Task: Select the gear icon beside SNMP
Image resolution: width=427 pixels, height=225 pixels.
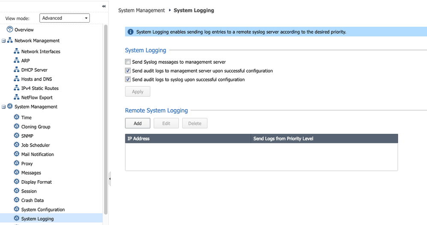Action: pyautogui.click(x=17, y=135)
